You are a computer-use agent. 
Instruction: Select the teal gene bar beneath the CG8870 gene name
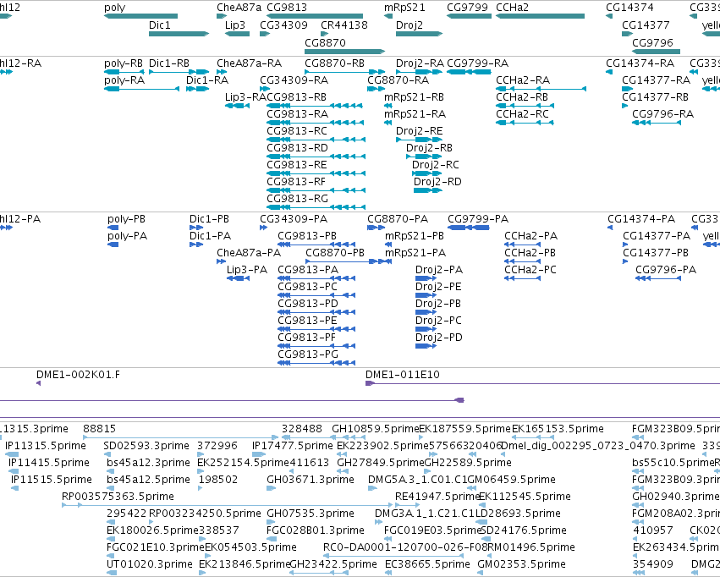345,52
